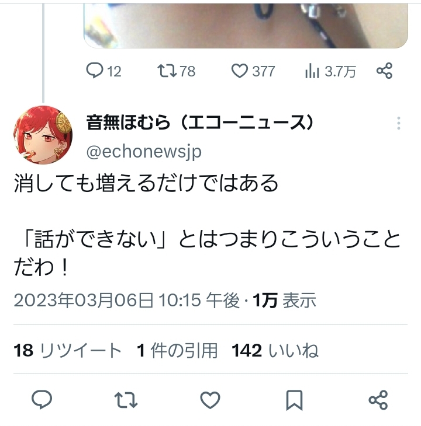Open the three-dot more menu on tweet
This screenshot has height=426, width=421.
399,123
